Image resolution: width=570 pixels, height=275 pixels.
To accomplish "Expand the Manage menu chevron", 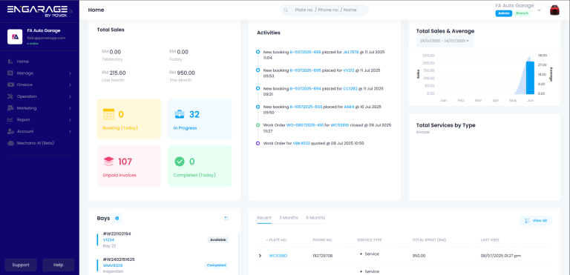I will pyautogui.click(x=70, y=73).
